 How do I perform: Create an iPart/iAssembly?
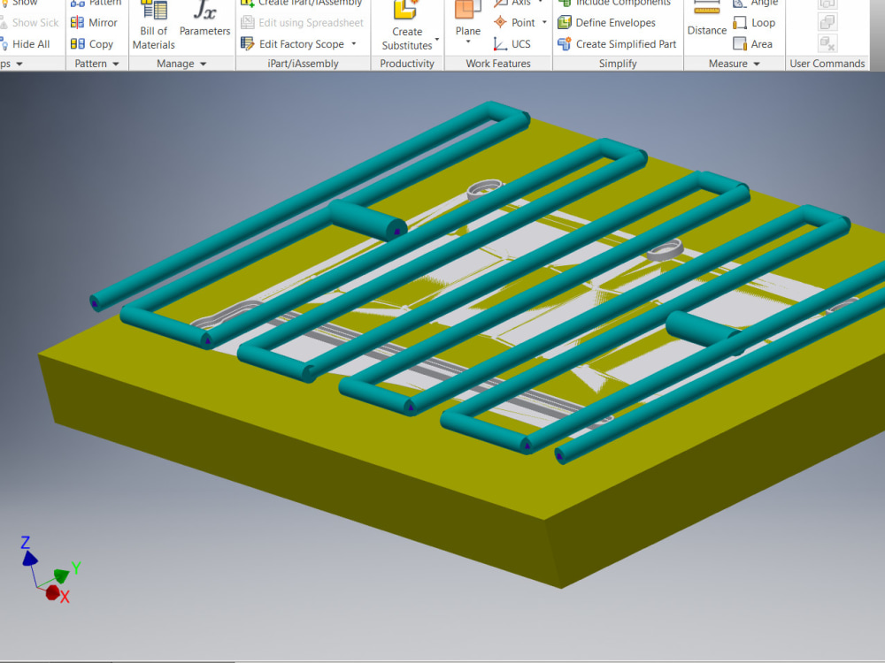tap(303, 3)
